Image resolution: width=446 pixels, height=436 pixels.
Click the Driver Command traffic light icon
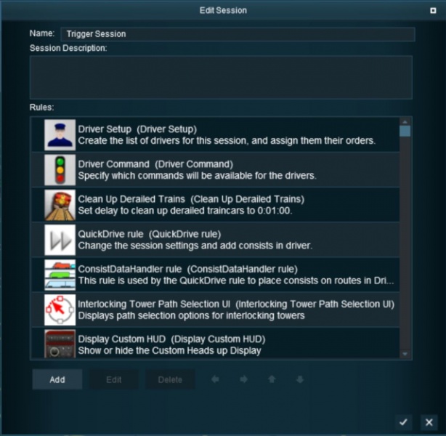pos(60,169)
